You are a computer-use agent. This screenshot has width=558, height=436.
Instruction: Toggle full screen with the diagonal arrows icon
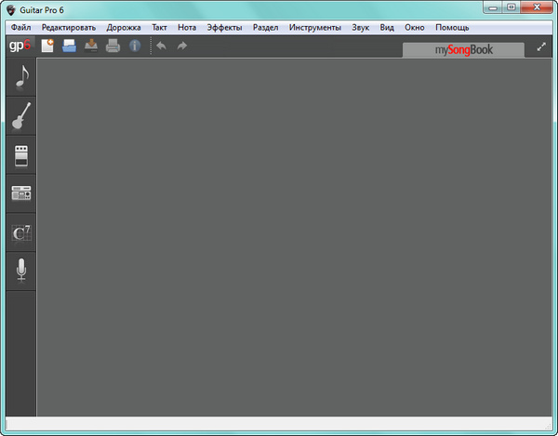pyautogui.click(x=541, y=46)
